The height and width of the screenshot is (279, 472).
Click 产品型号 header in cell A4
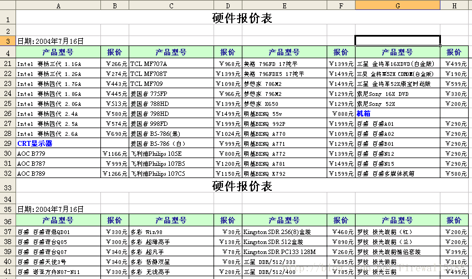pos(58,52)
